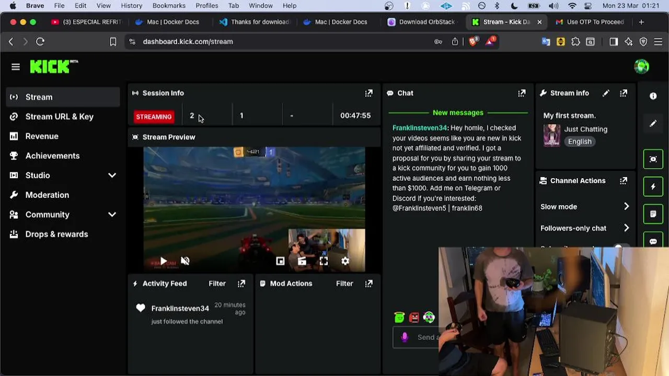Open a new browser tab

[x=641, y=22]
